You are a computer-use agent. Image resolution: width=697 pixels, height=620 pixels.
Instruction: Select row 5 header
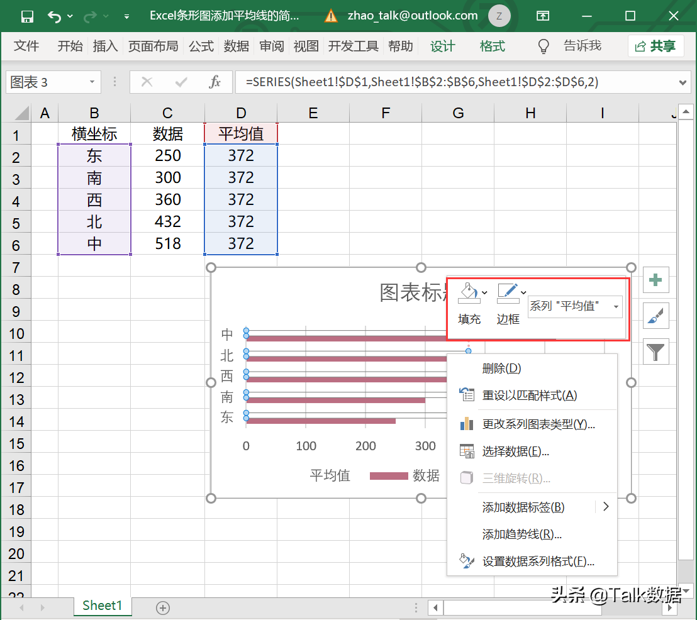[16, 222]
